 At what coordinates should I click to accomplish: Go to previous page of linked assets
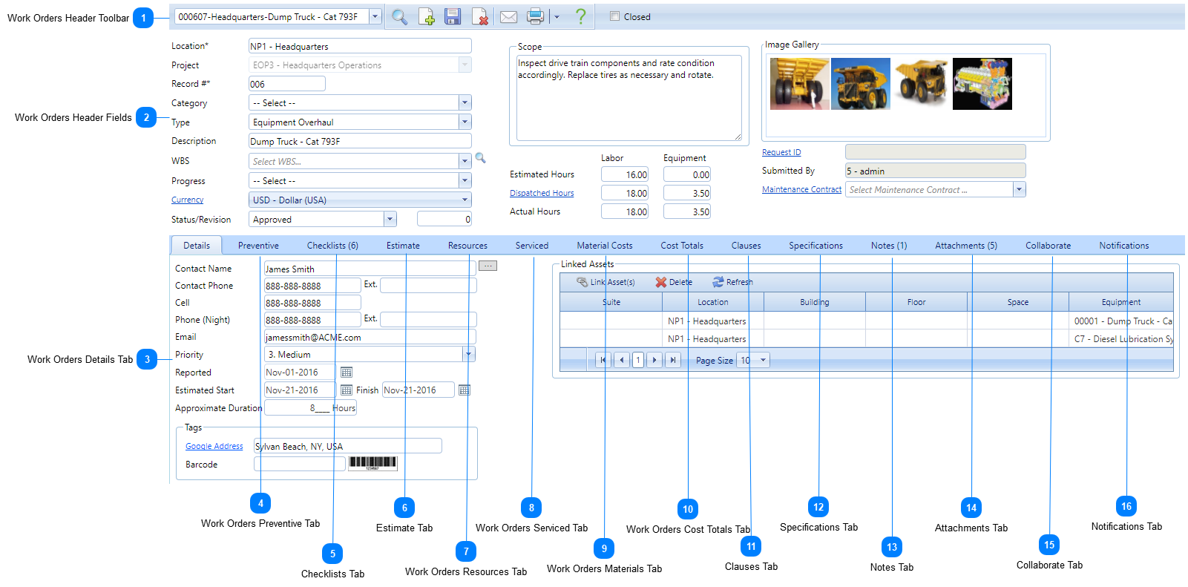pyautogui.click(x=622, y=360)
